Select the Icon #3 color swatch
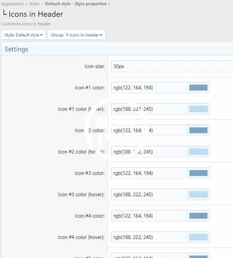 coord(198,173)
